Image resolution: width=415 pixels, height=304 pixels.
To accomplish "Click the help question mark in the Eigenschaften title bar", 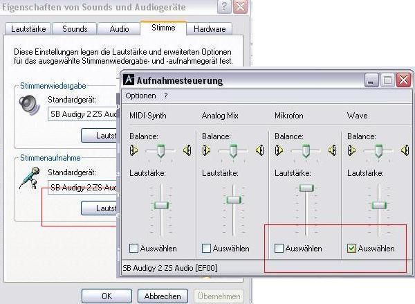I will [x=224, y=7].
